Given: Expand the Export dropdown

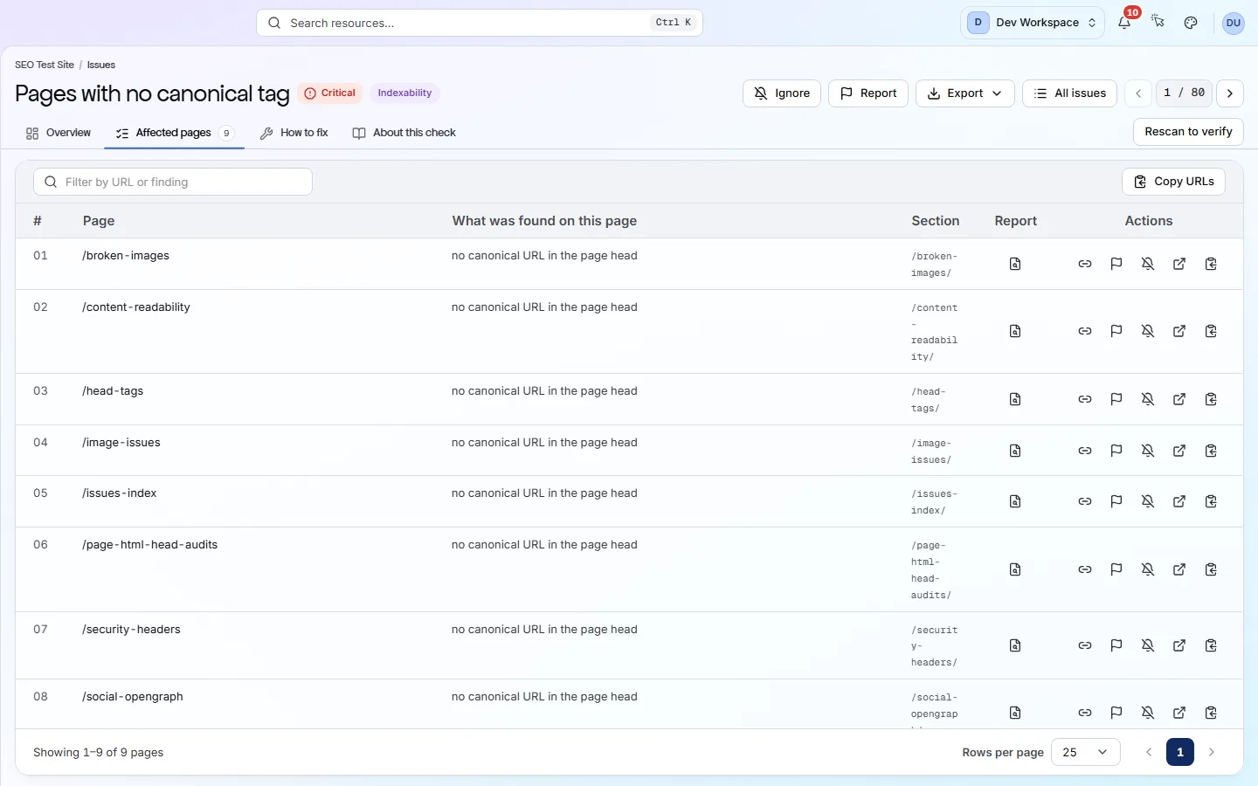Looking at the screenshot, I should 964,93.
